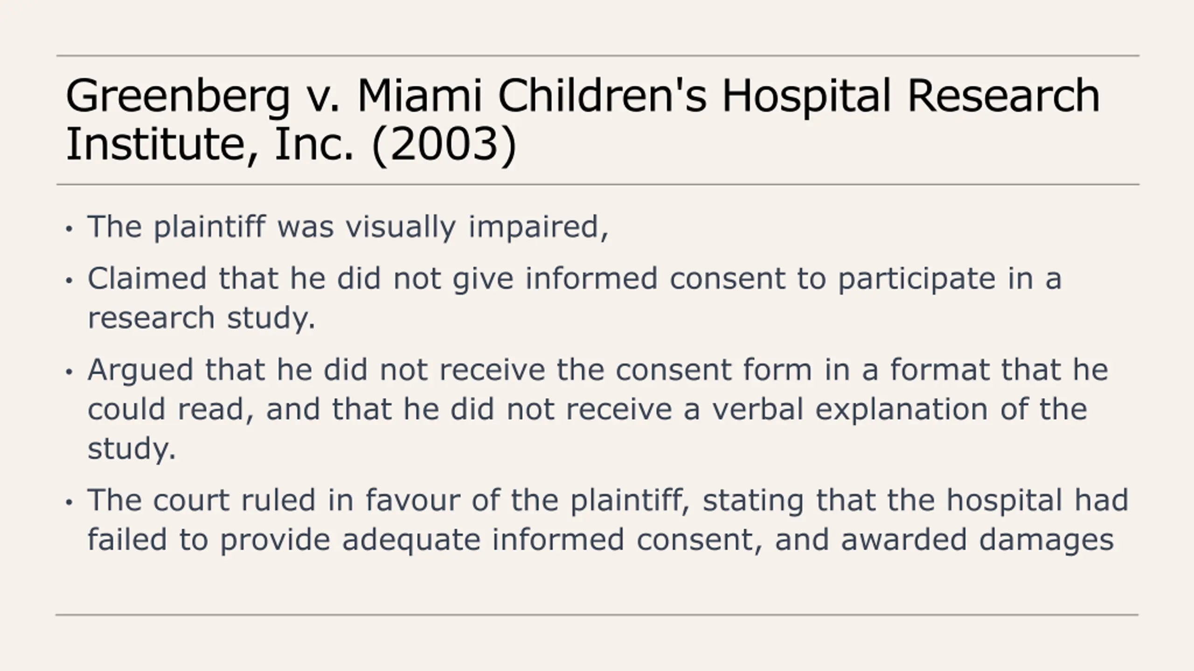The height and width of the screenshot is (671, 1194).
Task: Click 'Miami Children's' in the title
Action: click(532, 96)
